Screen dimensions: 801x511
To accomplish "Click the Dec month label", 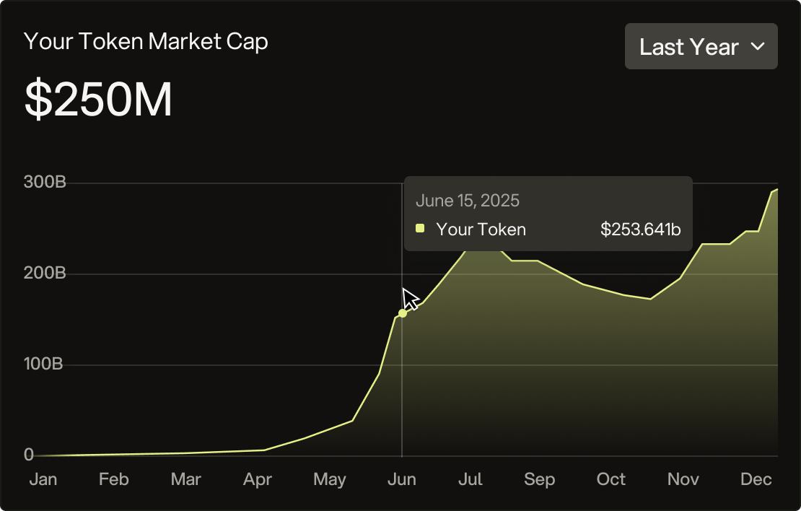I will [756, 479].
